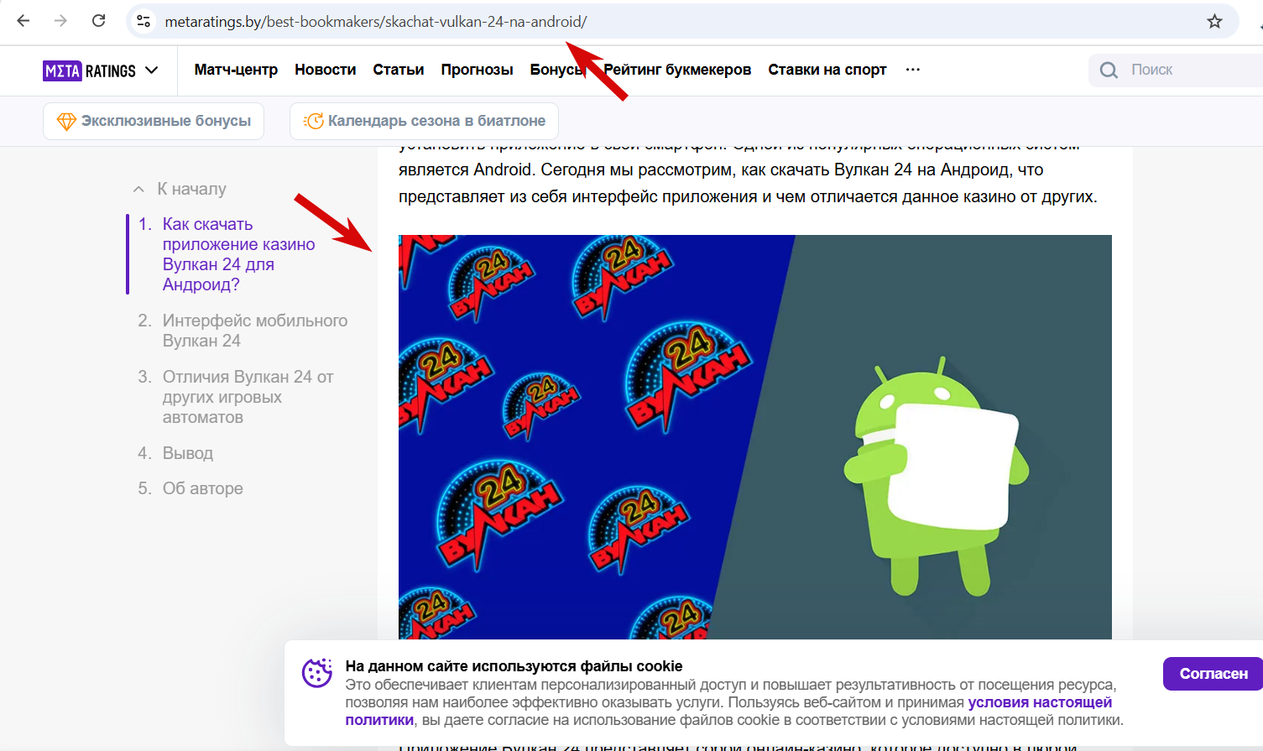
Task: Jump to Как скачать приложение казино section
Action: tap(239, 254)
